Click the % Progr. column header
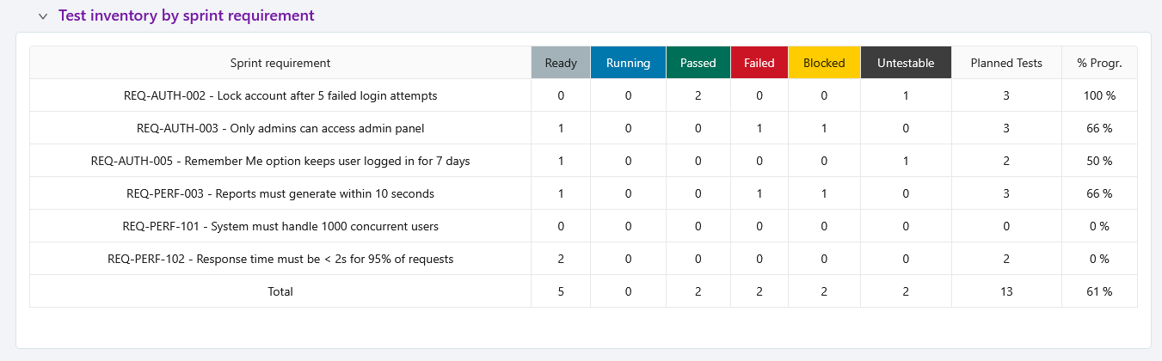This screenshot has width=1162, height=361. tap(1099, 63)
